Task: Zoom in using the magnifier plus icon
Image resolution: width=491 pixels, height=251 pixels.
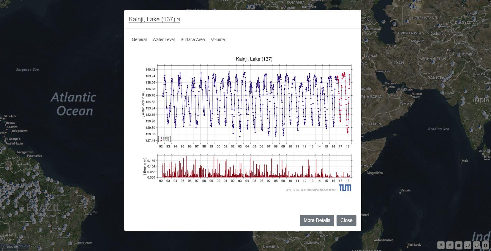Action: point(477,245)
